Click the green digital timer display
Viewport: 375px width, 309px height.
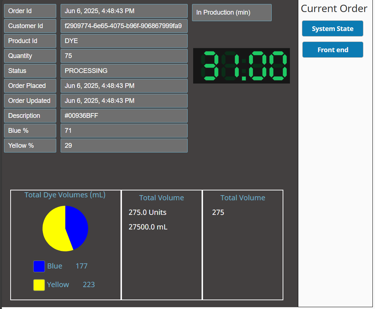(241, 66)
